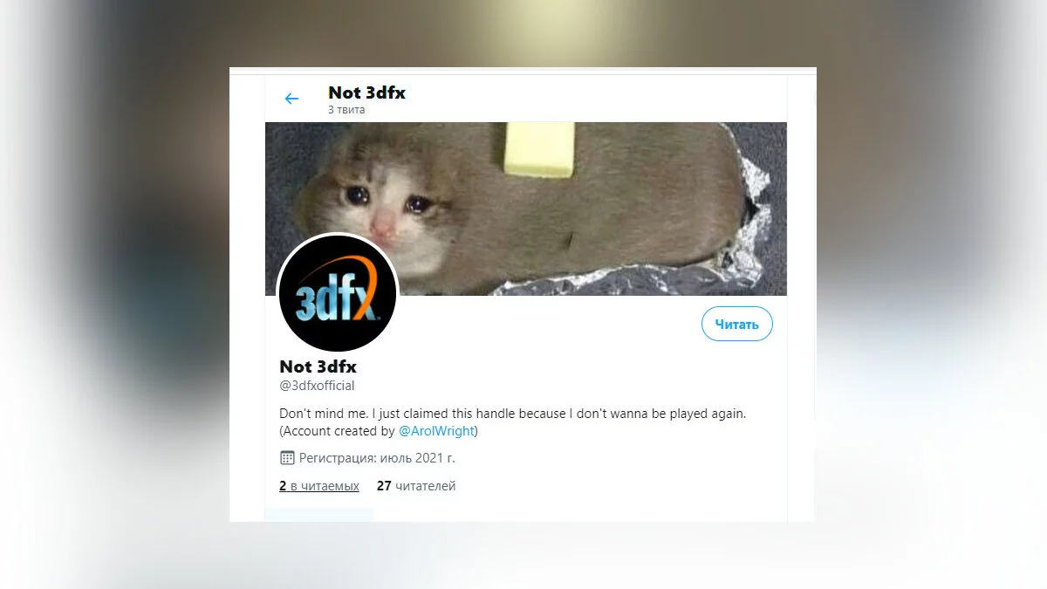The height and width of the screenshot is (589, 1047).
Task: Click the calendar icon beside Регистрация
Action: coord(287,457)
